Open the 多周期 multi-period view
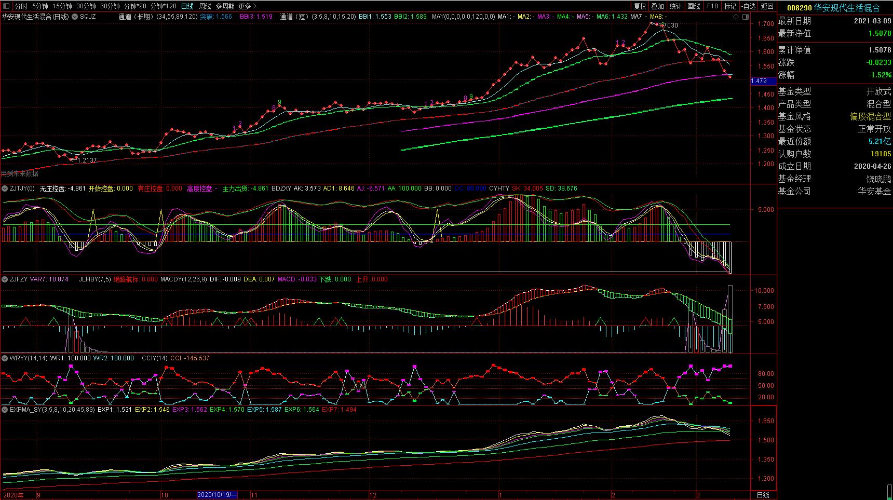The image size is (893, 500). pyautogui.click(x=225, y=6)
